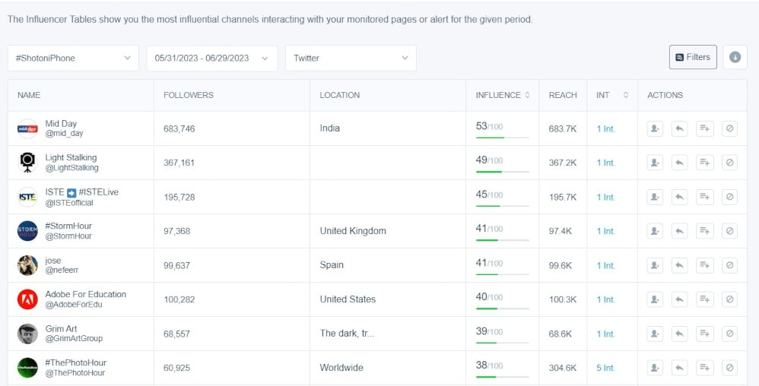Reply to StormHour
The width and height of the screenshot is (759, 386).
click(680, 231)
